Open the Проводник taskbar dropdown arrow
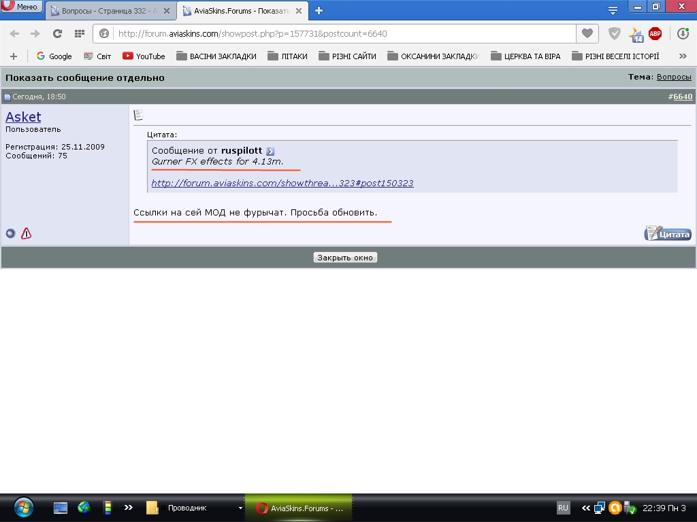The width and height of the screenshot is (697, 522). coord(240,508)
